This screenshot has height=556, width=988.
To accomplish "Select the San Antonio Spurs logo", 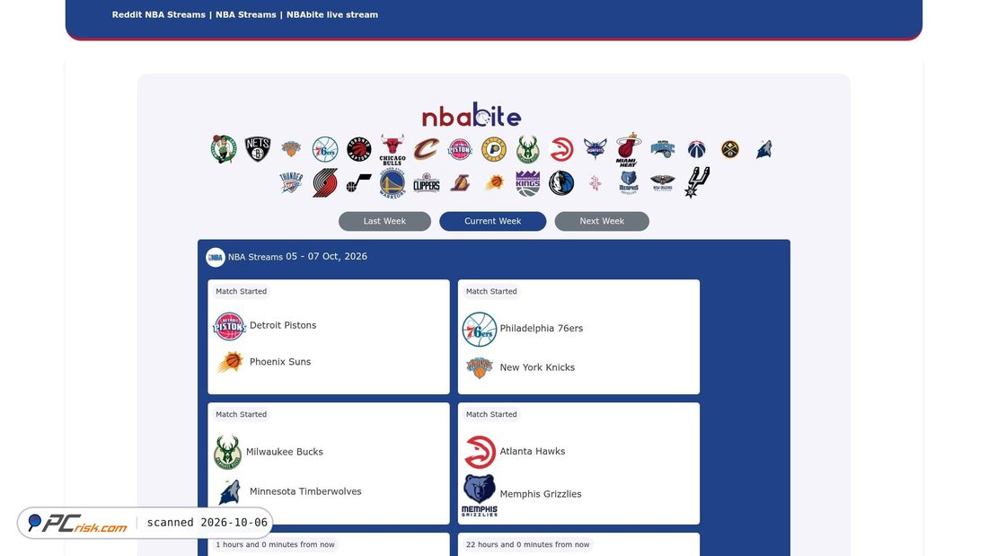I will pos(697,183).
